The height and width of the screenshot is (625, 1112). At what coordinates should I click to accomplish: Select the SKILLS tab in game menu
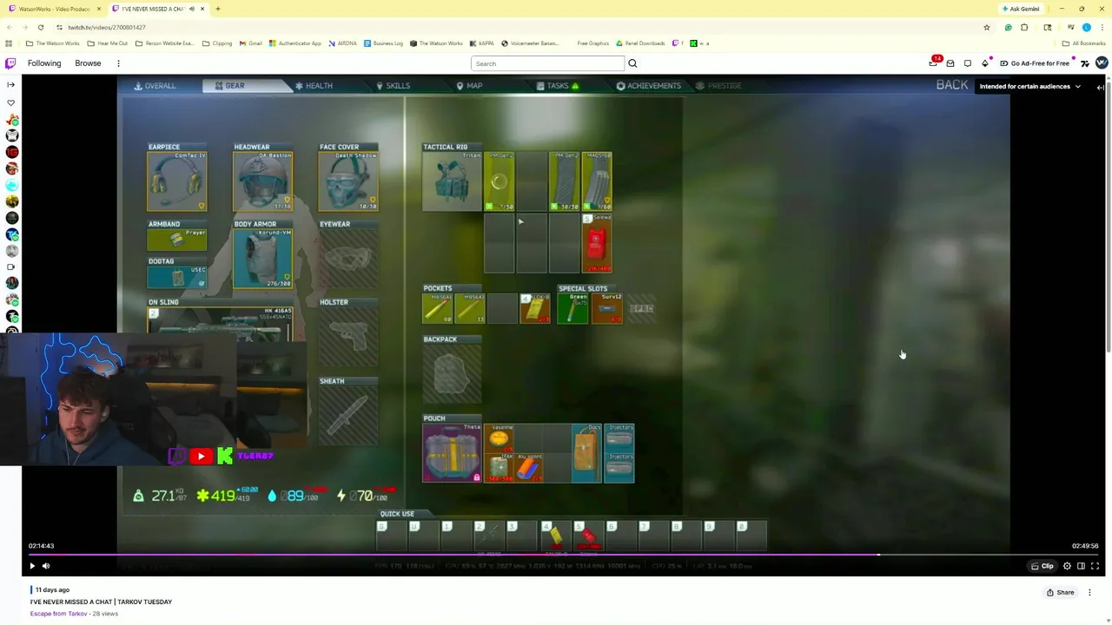[393, 86]
